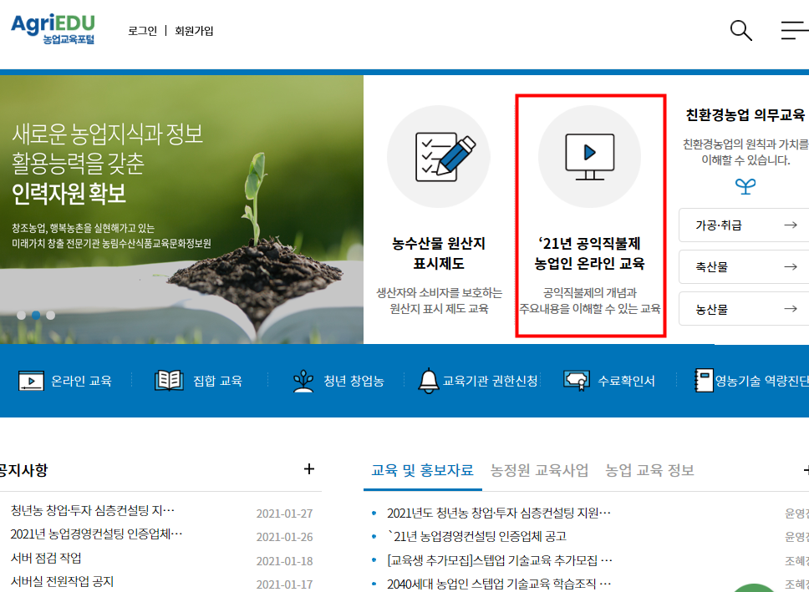Click the notebook icon for 영농기술 역량진단

click(x=704, y=381)
